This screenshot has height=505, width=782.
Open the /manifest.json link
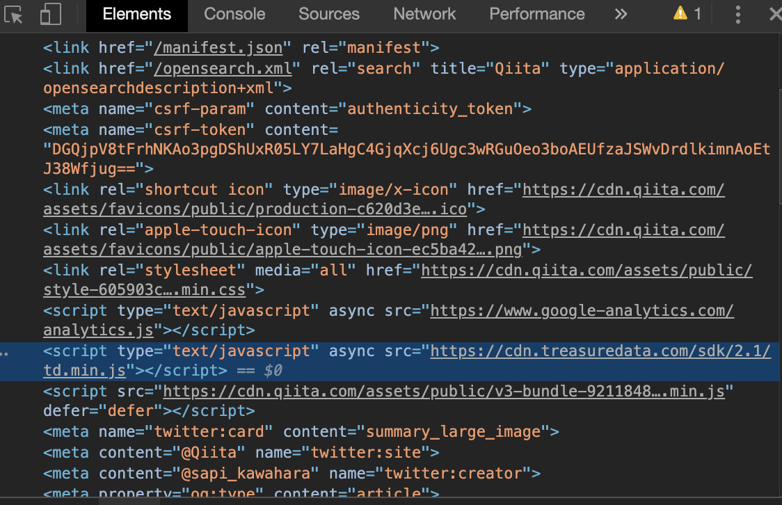(x=218, y=48)
